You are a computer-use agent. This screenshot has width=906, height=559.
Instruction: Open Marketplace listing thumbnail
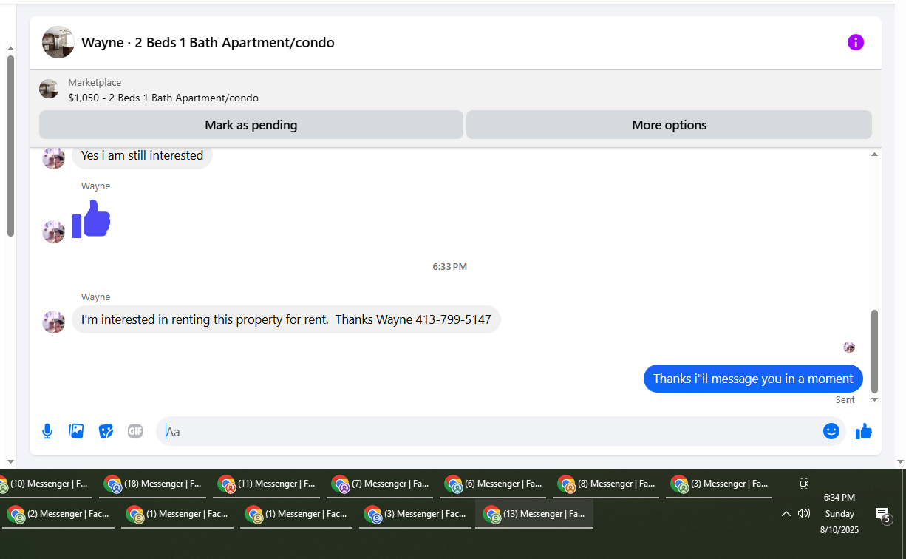[49, 89]
